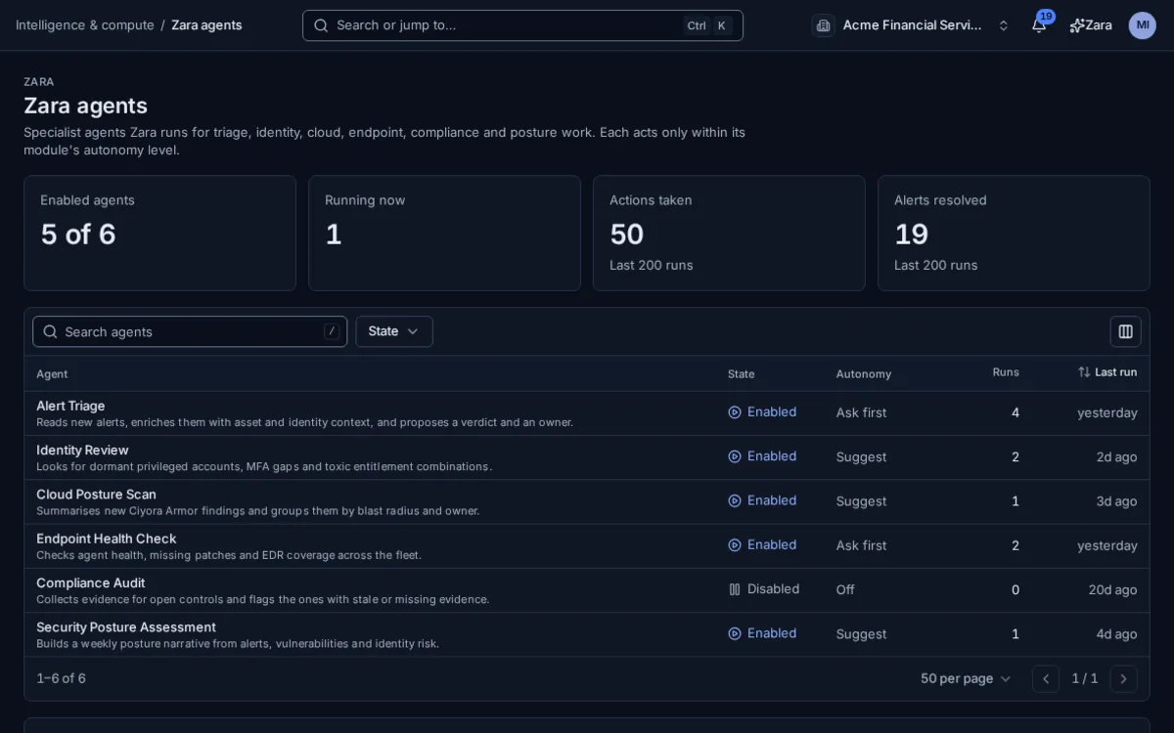Sort by the Last run column header
1174x733 pixels.
pos(1107,372)
